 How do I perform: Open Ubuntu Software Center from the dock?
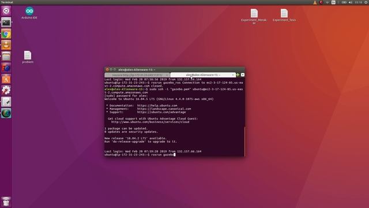point(6,79)
